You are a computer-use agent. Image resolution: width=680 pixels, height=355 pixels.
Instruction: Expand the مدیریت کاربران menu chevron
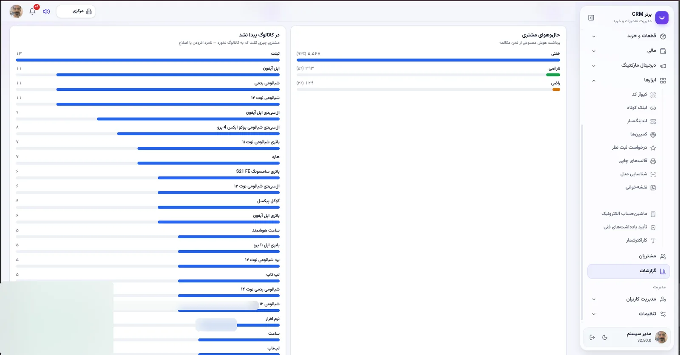(x=594, y=299)
